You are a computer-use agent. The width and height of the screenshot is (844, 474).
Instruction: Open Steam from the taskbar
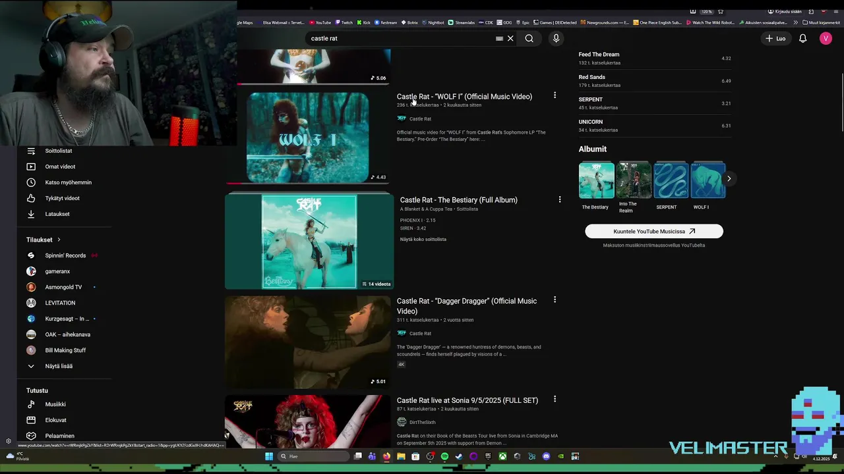click(459, 456)
